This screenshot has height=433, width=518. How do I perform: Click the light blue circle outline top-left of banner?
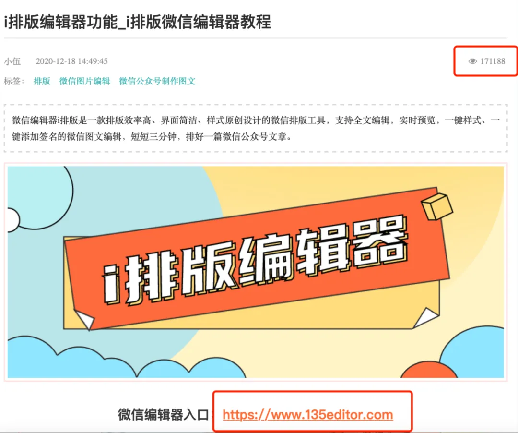pyautogui.click(x=40, y=198)
